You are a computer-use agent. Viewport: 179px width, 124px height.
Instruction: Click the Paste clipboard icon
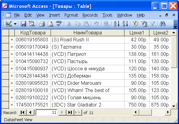(86, 24)
